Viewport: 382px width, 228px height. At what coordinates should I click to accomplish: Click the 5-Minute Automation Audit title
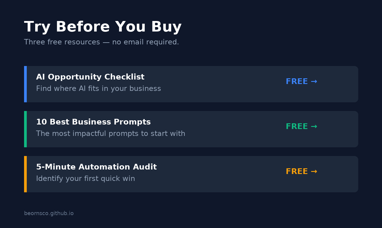[x=96, y=167]
